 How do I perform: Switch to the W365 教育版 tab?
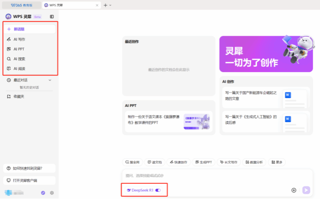[x=21, y=5]
